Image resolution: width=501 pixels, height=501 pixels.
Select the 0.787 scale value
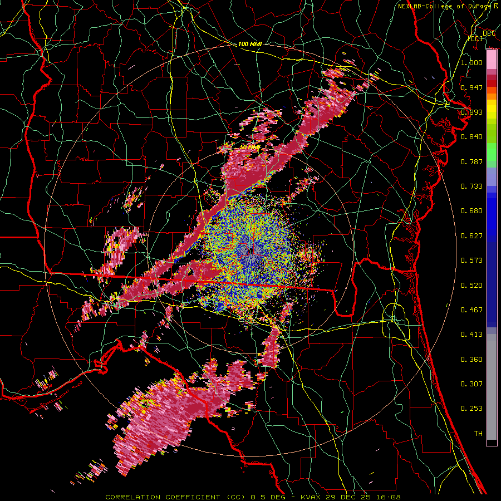point(471,161)
